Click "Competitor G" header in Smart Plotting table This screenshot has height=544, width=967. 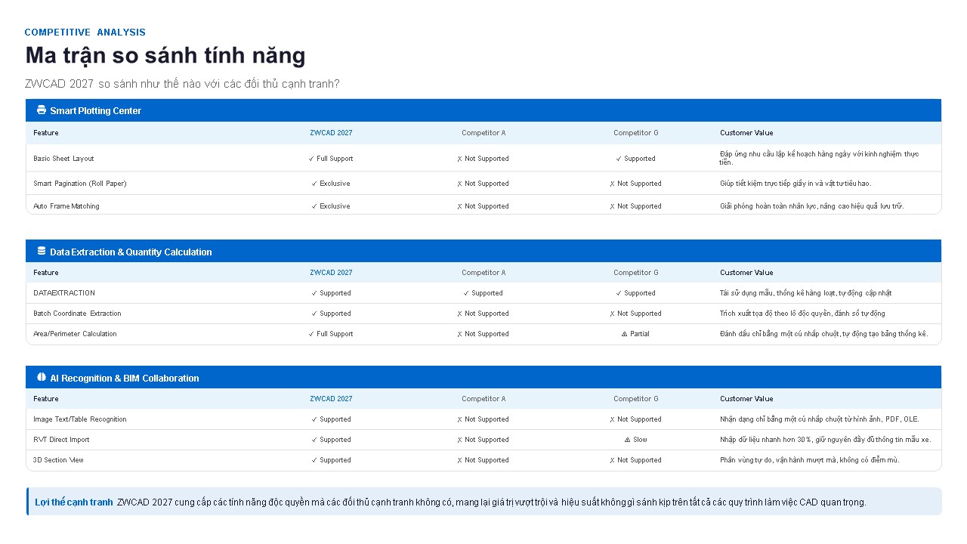636,133
